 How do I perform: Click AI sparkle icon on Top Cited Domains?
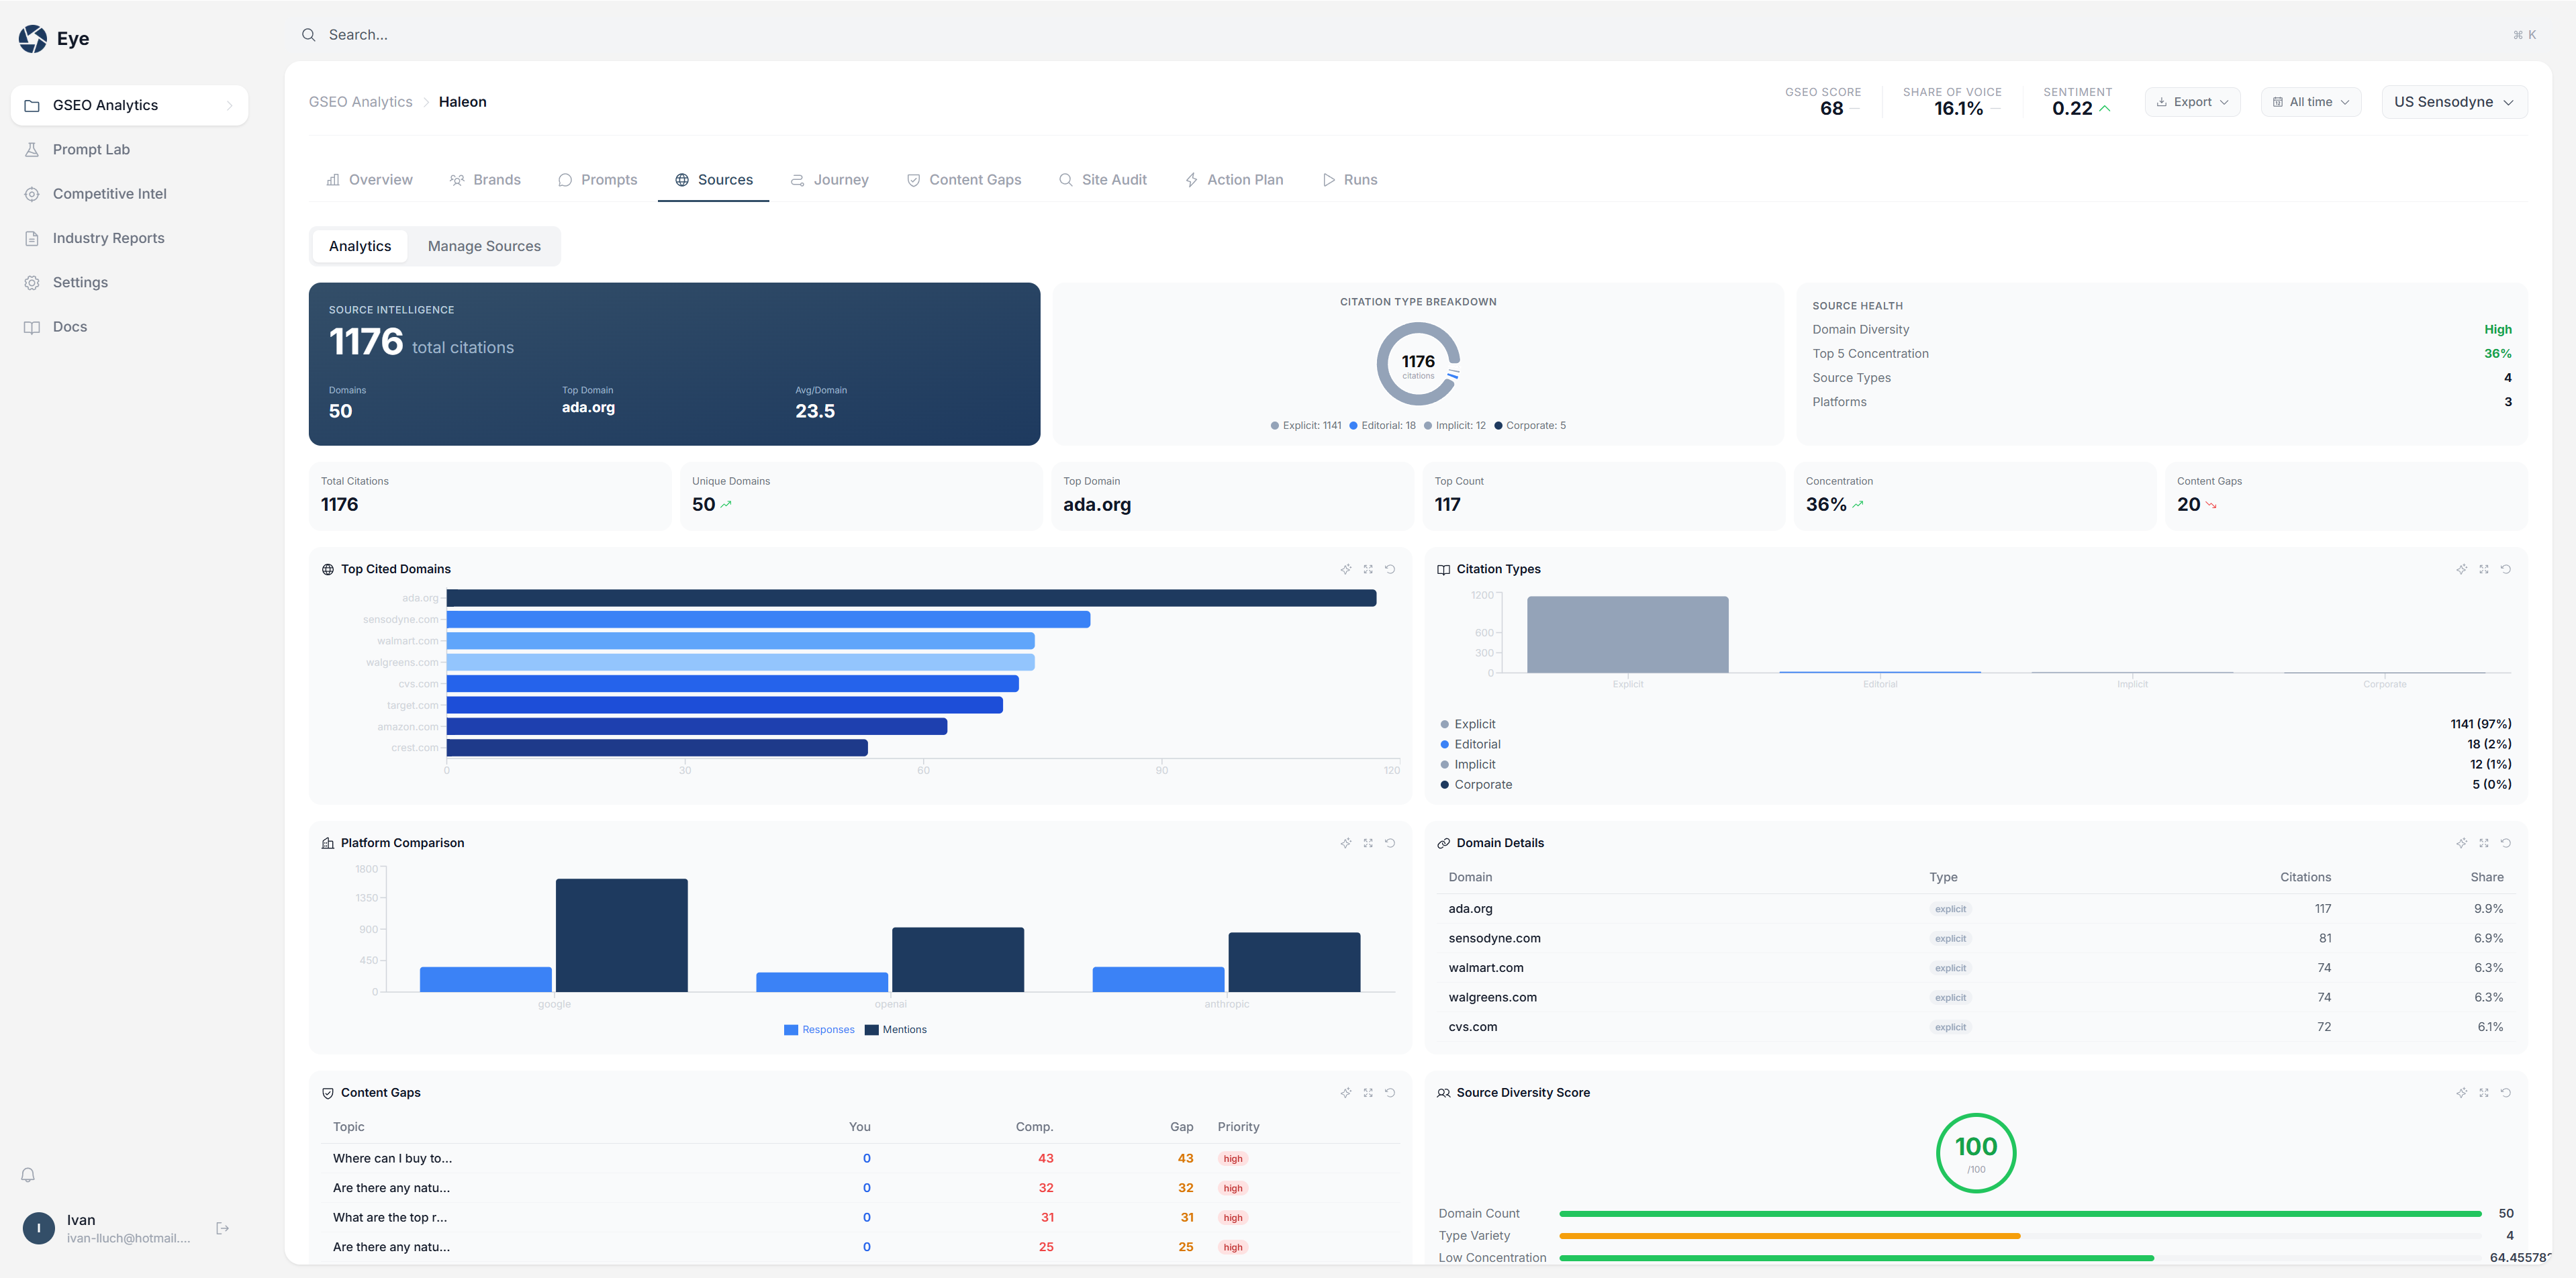click(x=1346, y=569)
